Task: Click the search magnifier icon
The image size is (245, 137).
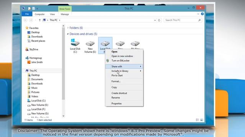Action: tap(199, 20)
